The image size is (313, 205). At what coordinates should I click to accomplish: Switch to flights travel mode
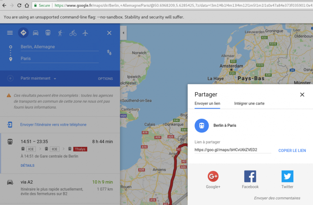point(85,33)
